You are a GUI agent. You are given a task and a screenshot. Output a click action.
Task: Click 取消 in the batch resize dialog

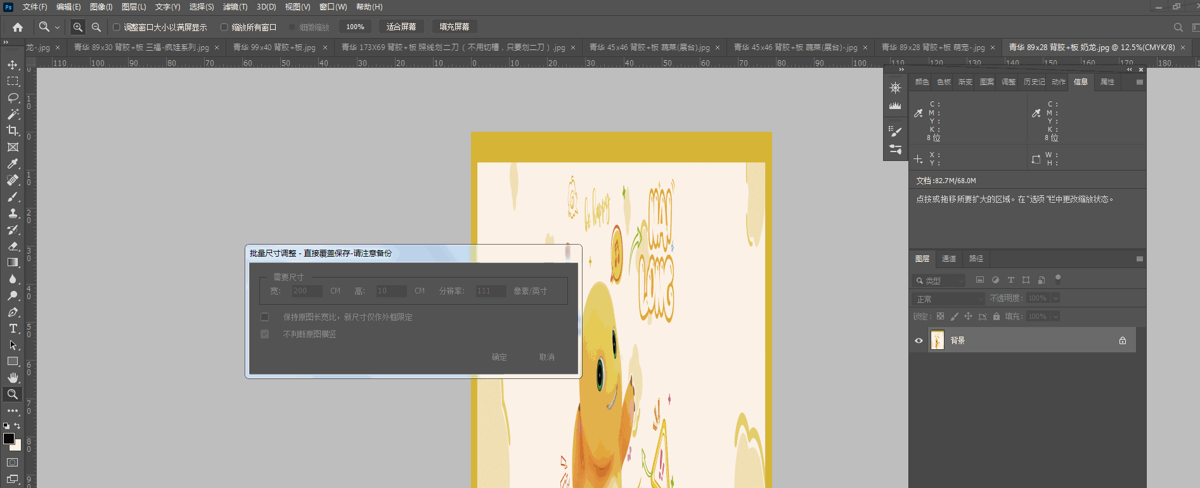pyautogui.click(x=547, y=357)
